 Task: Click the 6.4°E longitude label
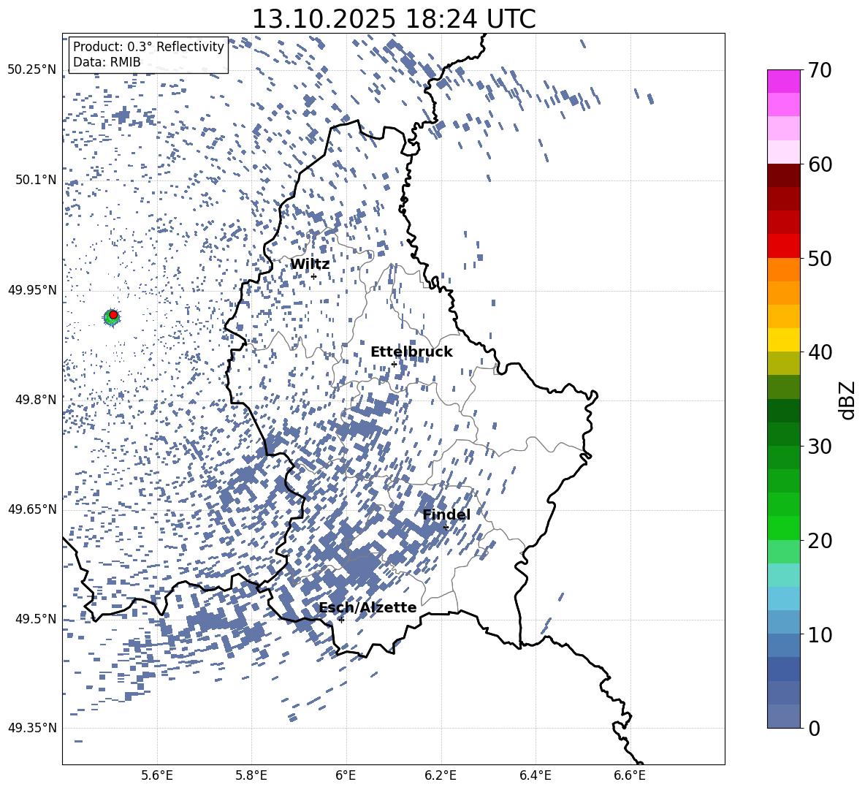coord(535,775)
